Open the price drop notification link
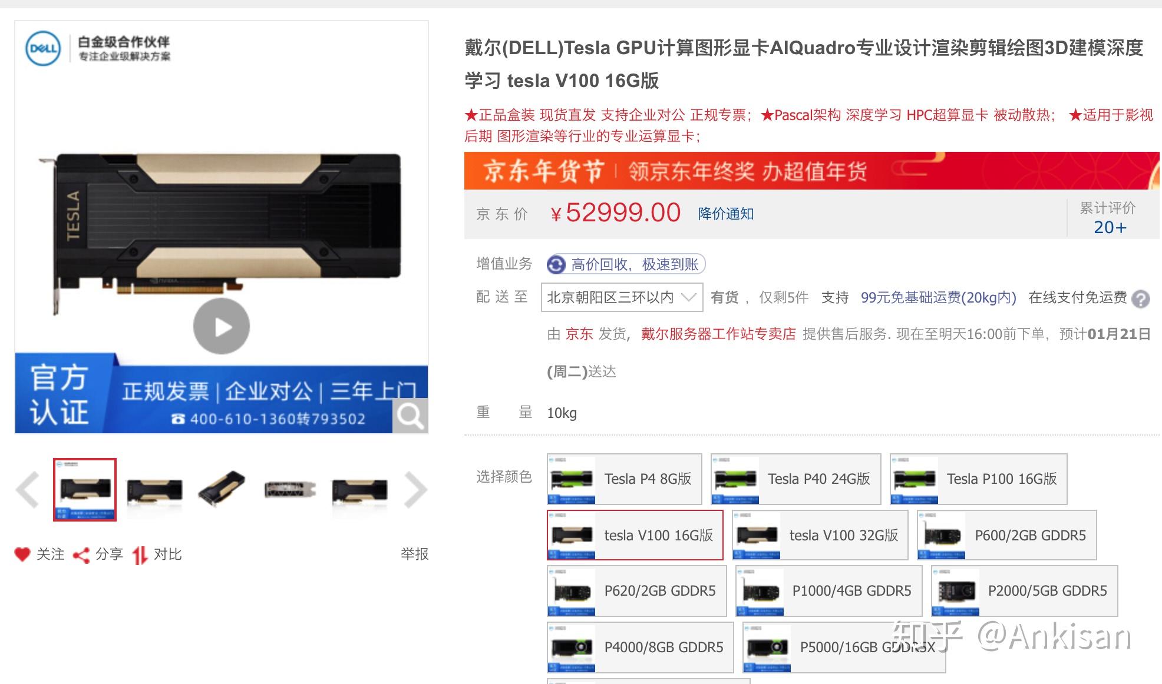Image resolution: width=1162 pixels, height=684 pixels. [726, 214]
